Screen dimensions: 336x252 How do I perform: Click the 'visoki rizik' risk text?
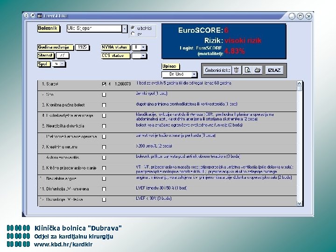point(243,41)
